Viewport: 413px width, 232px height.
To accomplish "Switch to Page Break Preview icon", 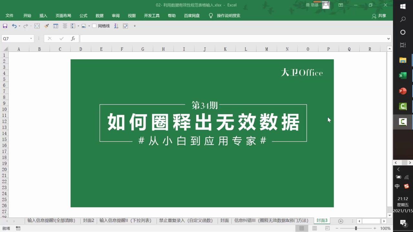I will coord(327,228).
